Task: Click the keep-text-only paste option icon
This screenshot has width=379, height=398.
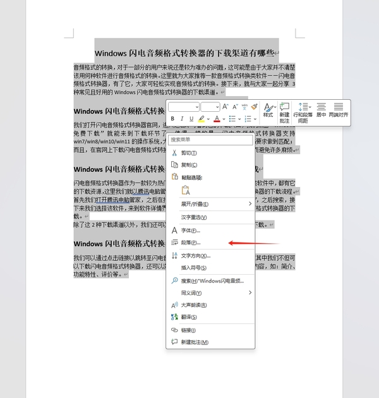Action: click(x=186, y=190)
